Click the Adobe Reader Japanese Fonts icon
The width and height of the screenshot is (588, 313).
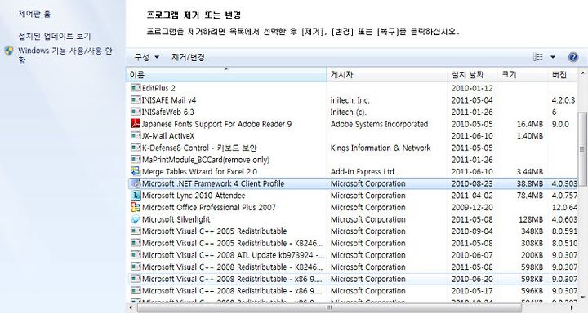(x=136, y=124)
